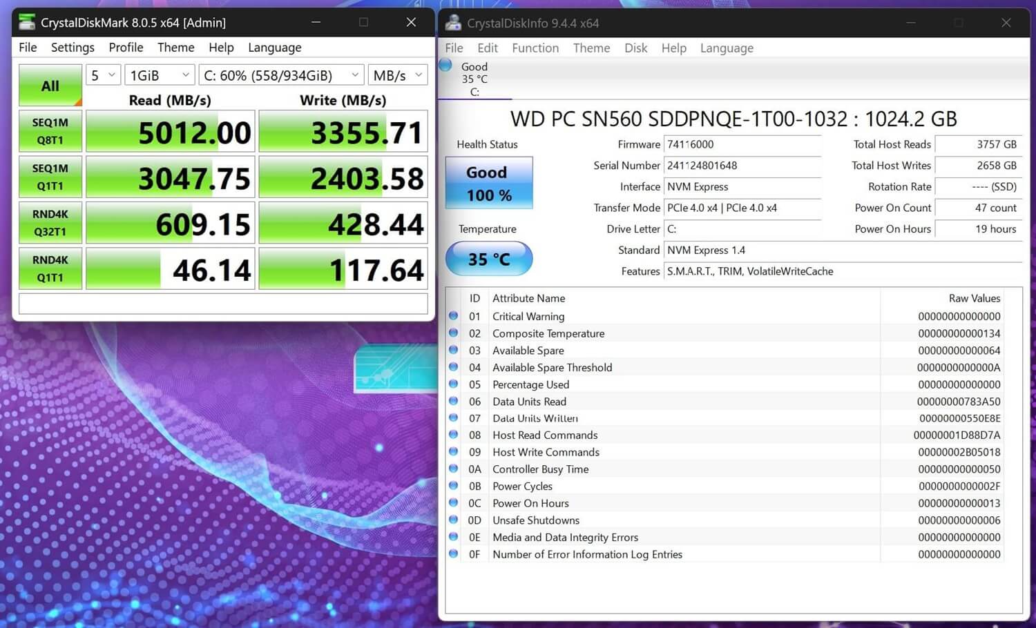This screenshot has height=628, width=1036.
Task: Click status orb for Percentage Used row
Action: [453, 384]
